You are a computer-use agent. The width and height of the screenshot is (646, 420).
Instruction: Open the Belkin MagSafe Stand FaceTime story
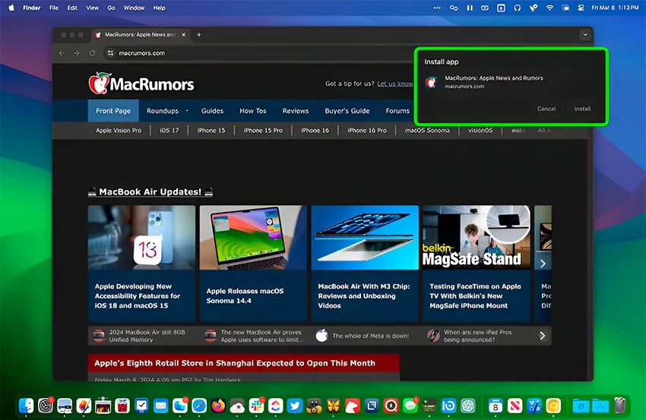[x=477, y=263]
